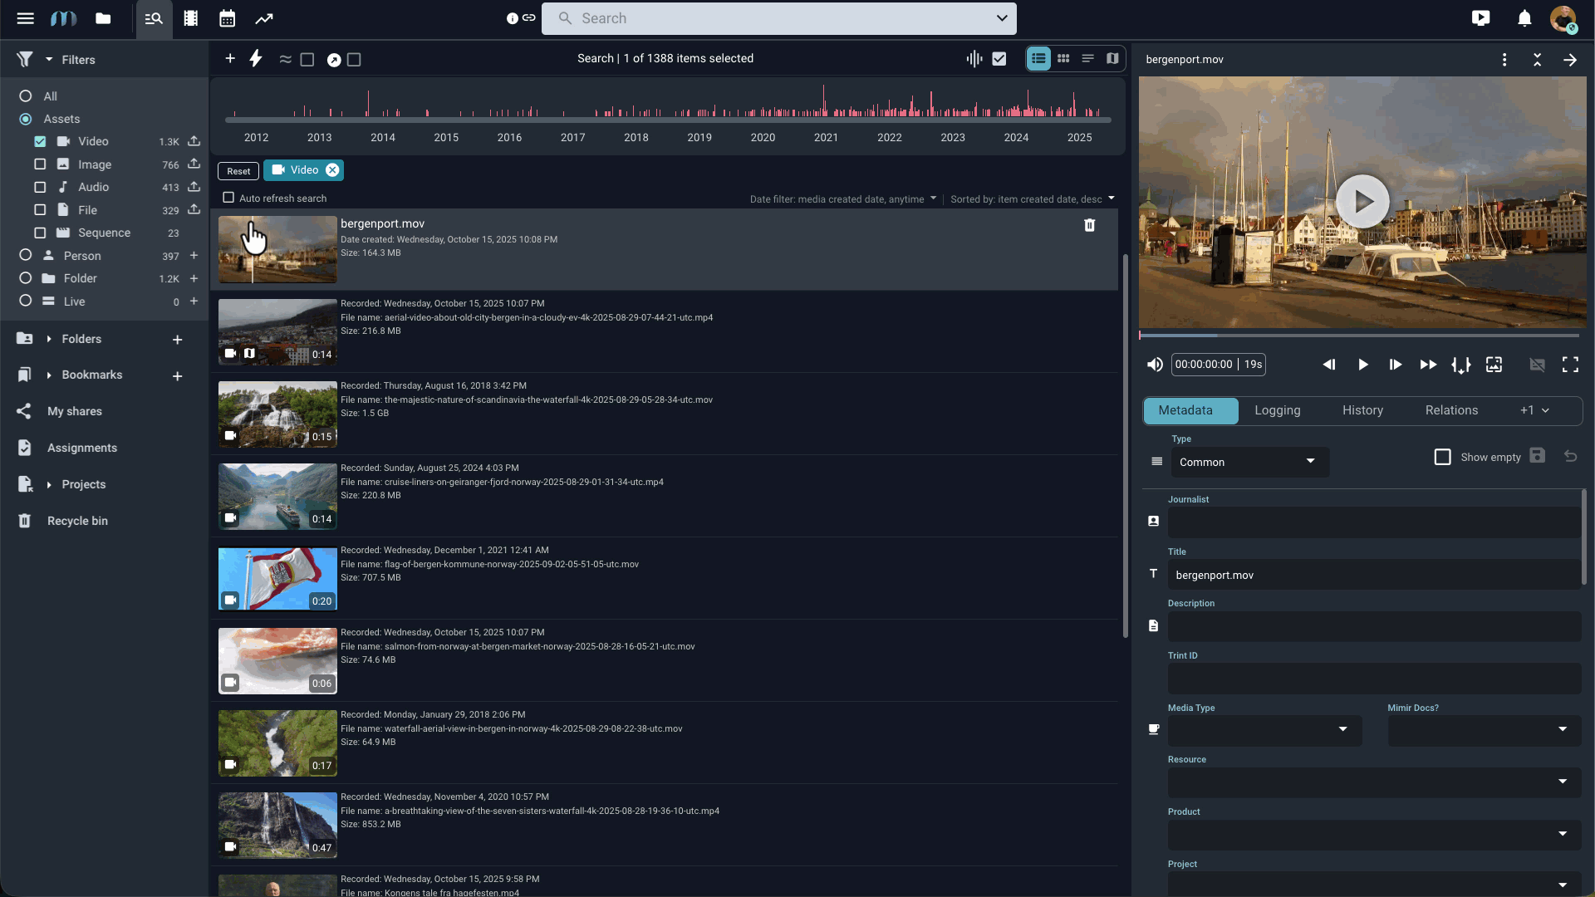Open the calendar view icon
Viewport: 1595px width, 897px height.
[x=227, y=18]
